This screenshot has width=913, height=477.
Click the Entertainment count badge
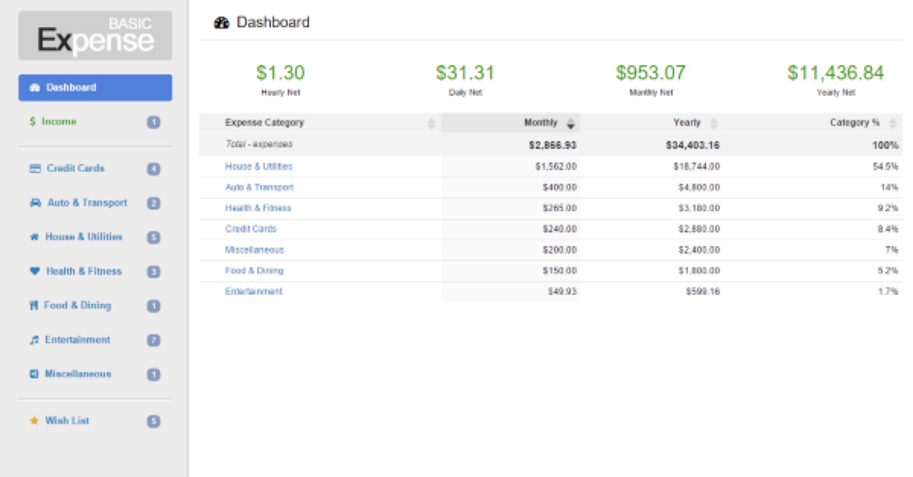[x=153, y=340]
